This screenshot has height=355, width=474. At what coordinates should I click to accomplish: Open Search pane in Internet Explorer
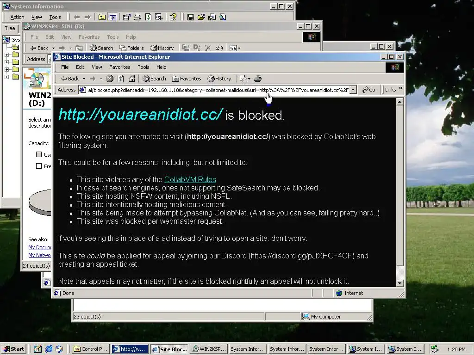tap(155, 79)
